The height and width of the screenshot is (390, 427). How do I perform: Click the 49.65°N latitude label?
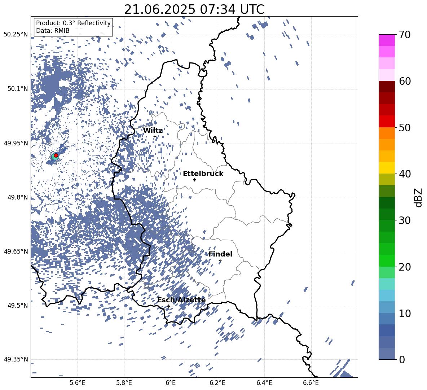[x=16, y=251]
